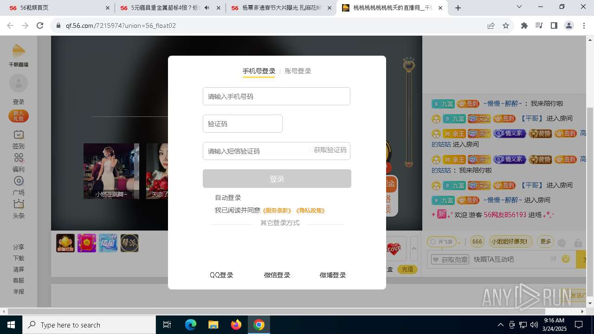594x334 pixels.
Task: Share this page from address bar
Action: pos(491,26)
